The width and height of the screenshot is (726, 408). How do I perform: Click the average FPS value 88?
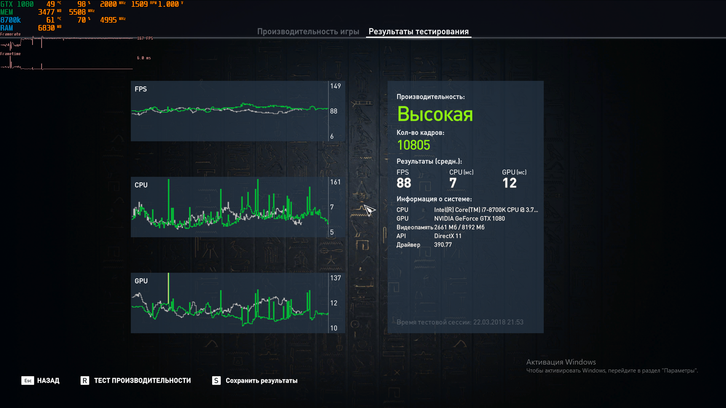point(403,183)
